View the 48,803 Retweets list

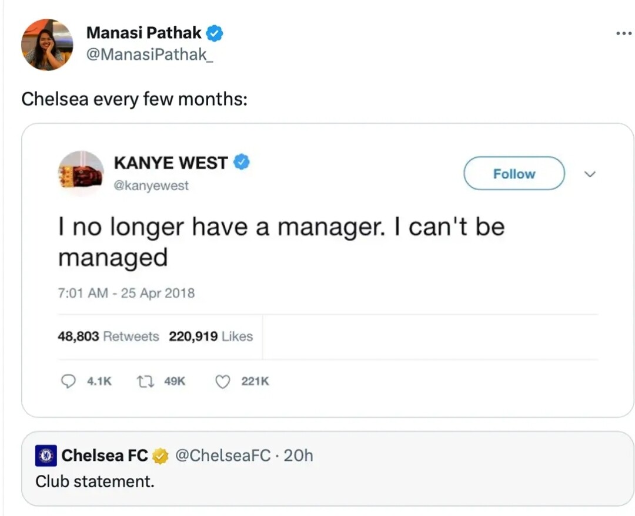pyautogui.click(x=109, y=336)
